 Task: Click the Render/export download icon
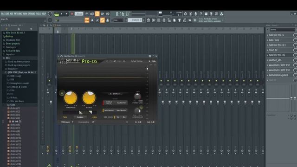(221, 13)
